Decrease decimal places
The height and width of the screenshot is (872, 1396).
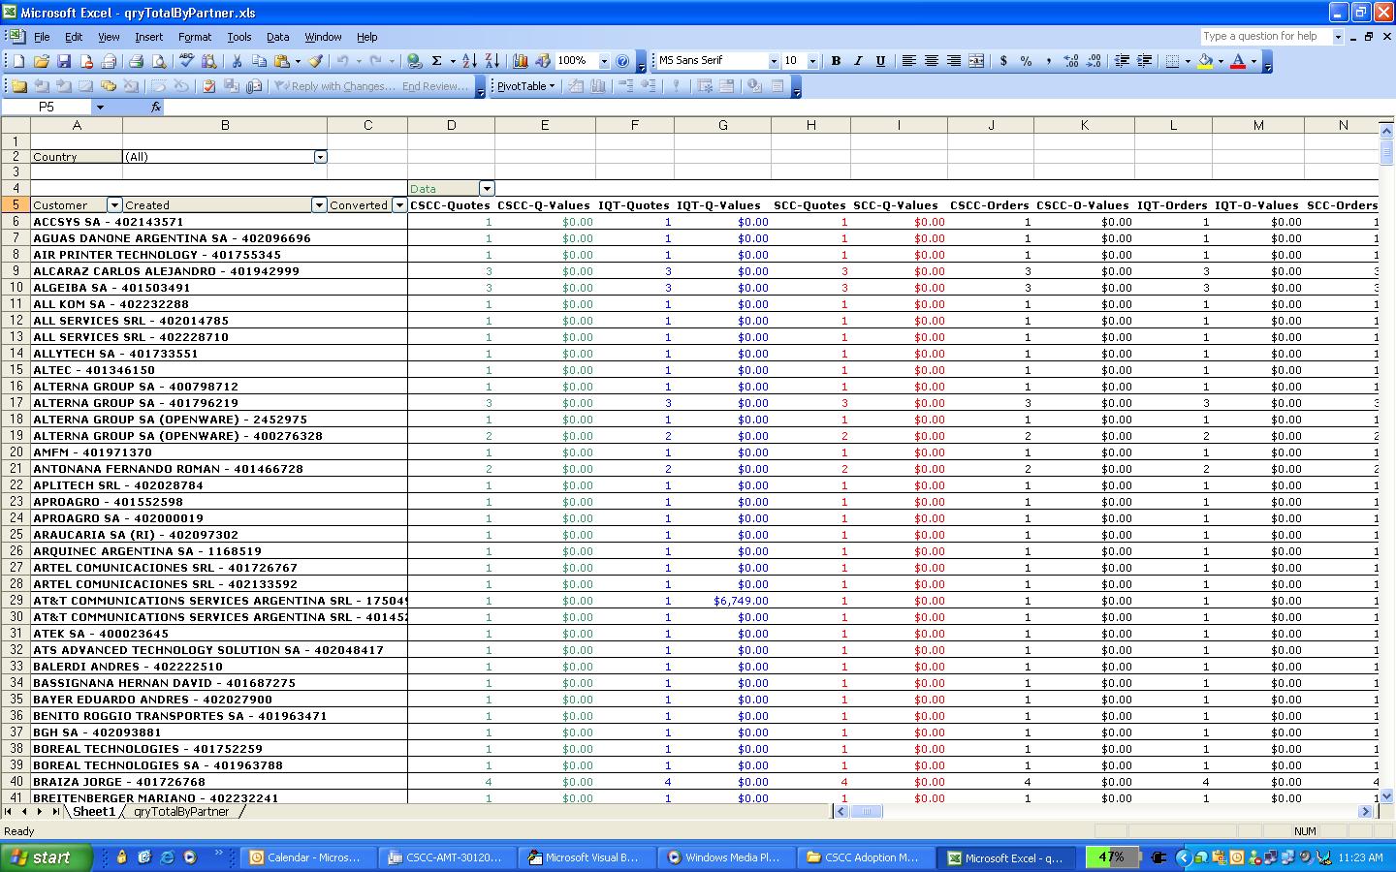coord(1094,61)
